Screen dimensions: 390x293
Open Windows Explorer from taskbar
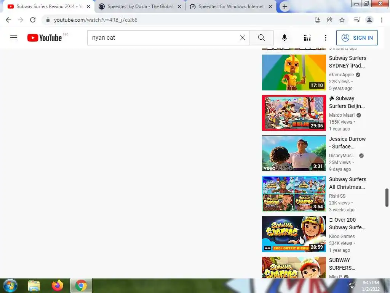(x=34, y=285)
